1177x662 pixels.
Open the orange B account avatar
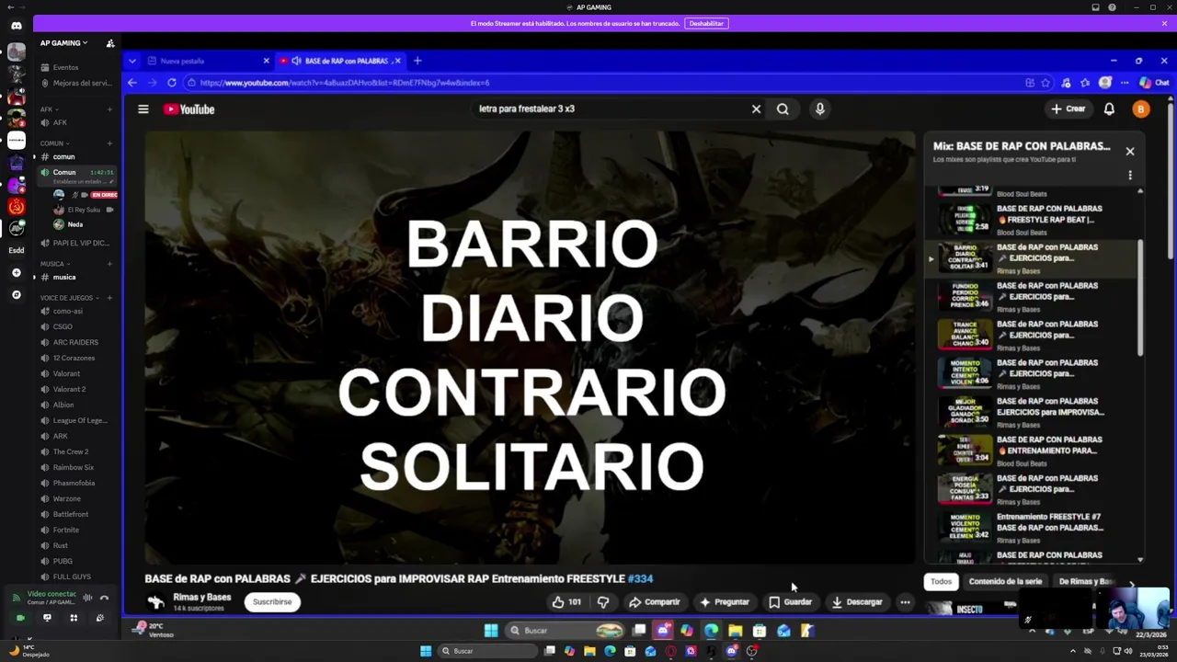pos(1141,109)
